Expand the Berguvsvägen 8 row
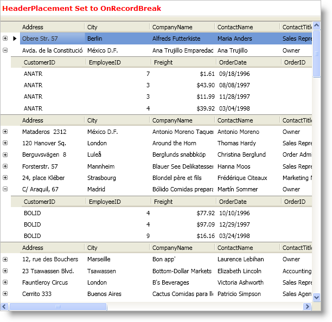The image size is (332, 322). pos(5,154)
